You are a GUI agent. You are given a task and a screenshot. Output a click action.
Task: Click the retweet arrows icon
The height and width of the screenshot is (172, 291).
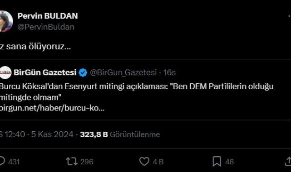click(72, 162)
